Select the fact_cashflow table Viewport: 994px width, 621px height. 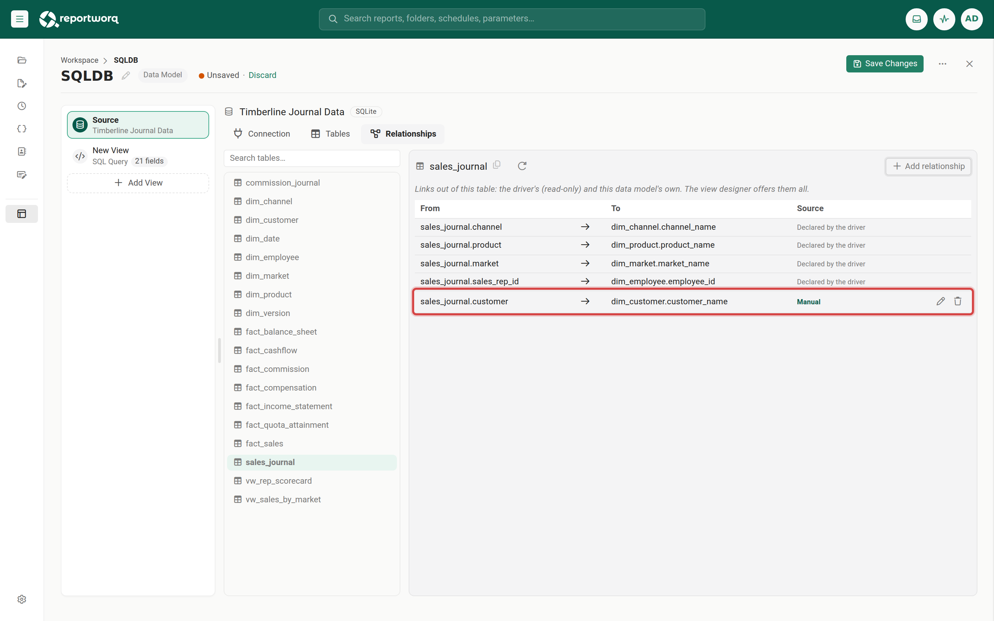pos(312,350)
